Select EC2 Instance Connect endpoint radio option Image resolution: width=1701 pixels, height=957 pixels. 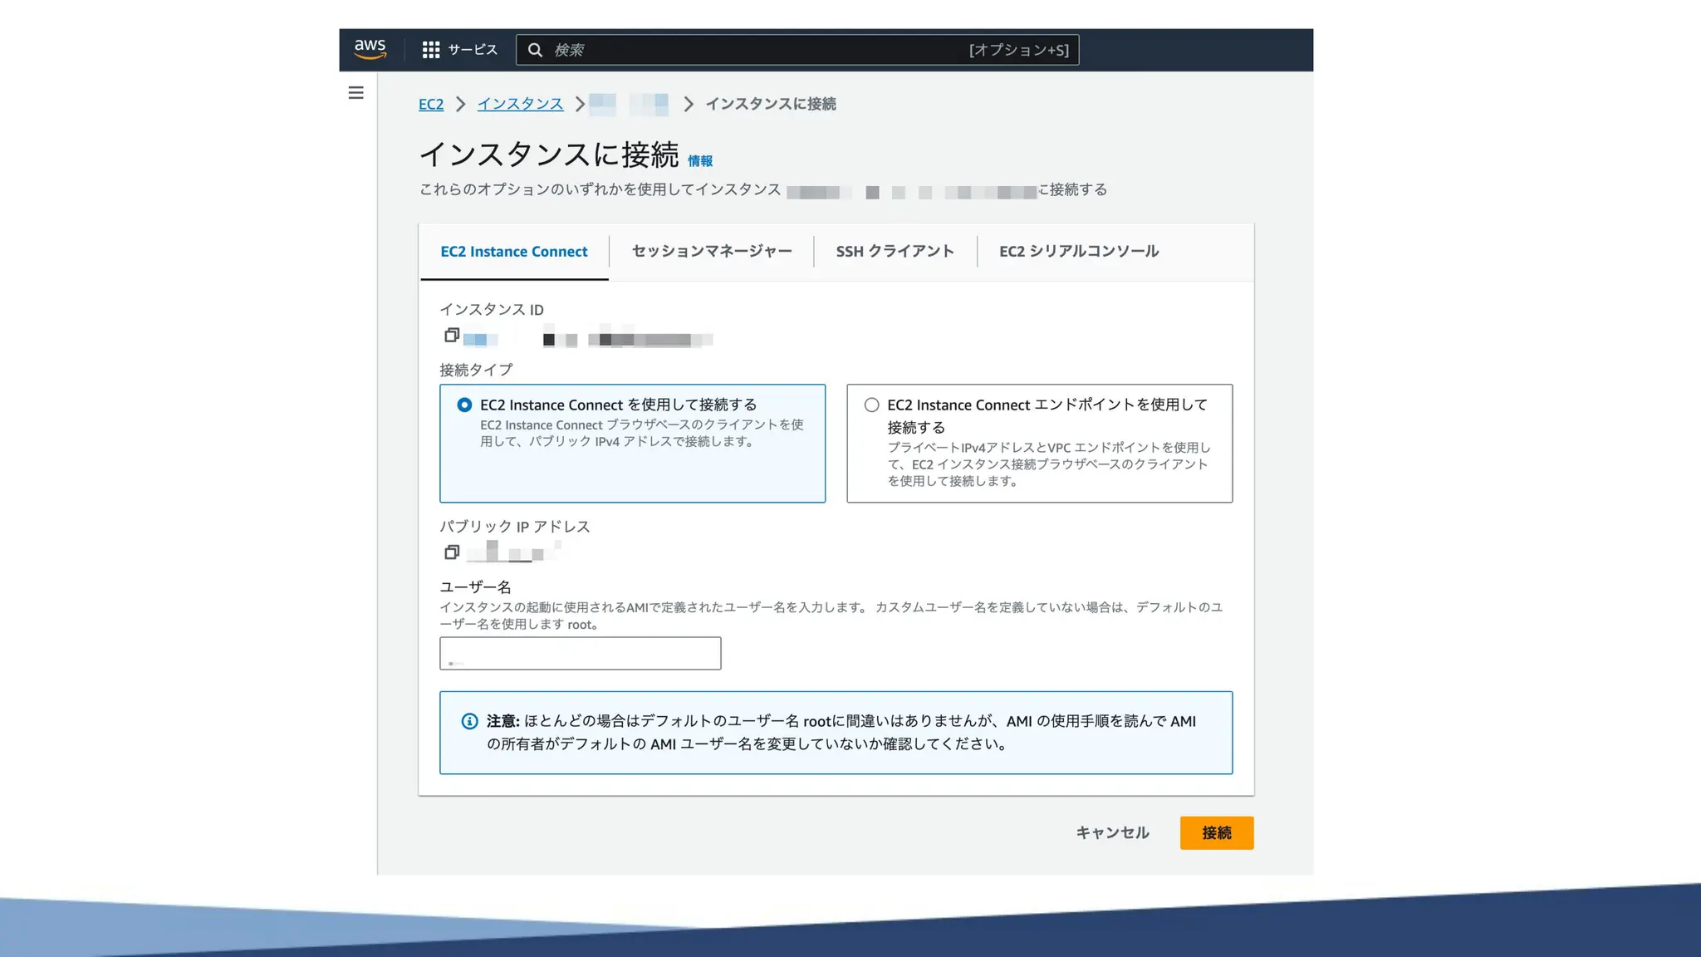pyautogui.click(x=871, y=405)
